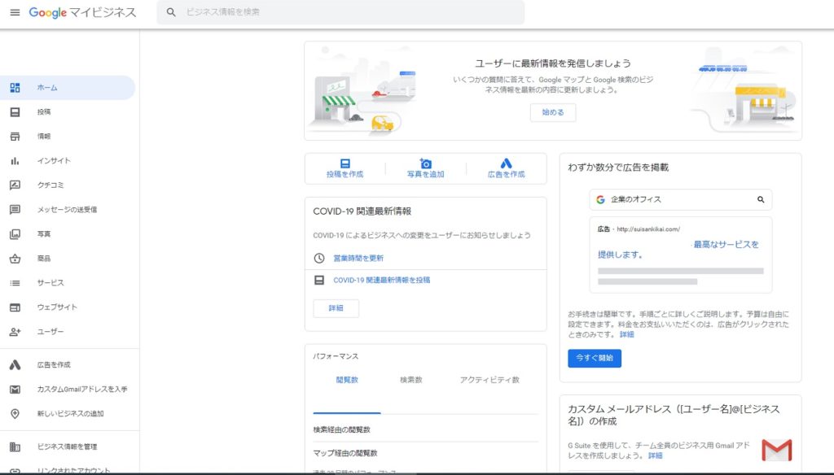Click the 始める button in the banner

click(x=553, y=112)
